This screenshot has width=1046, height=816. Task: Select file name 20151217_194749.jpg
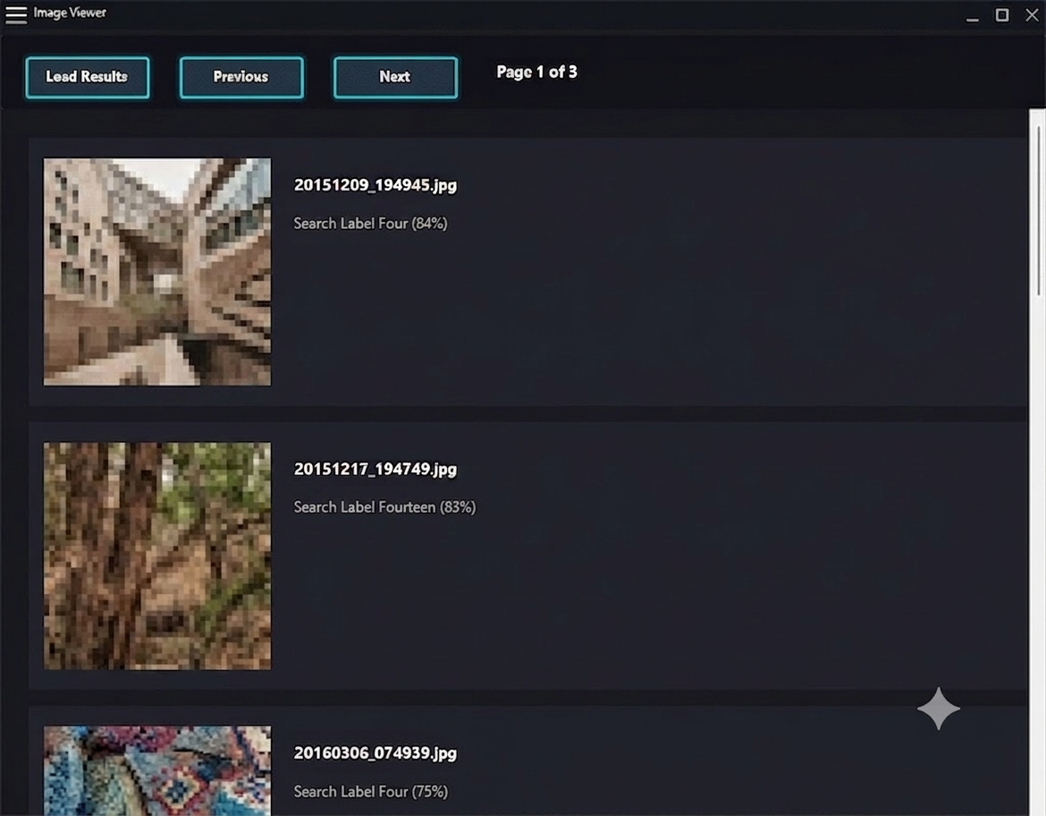375,469
